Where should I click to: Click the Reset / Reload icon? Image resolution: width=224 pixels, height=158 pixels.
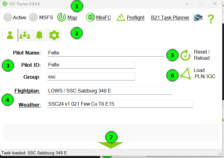click(x=185, y=55)
